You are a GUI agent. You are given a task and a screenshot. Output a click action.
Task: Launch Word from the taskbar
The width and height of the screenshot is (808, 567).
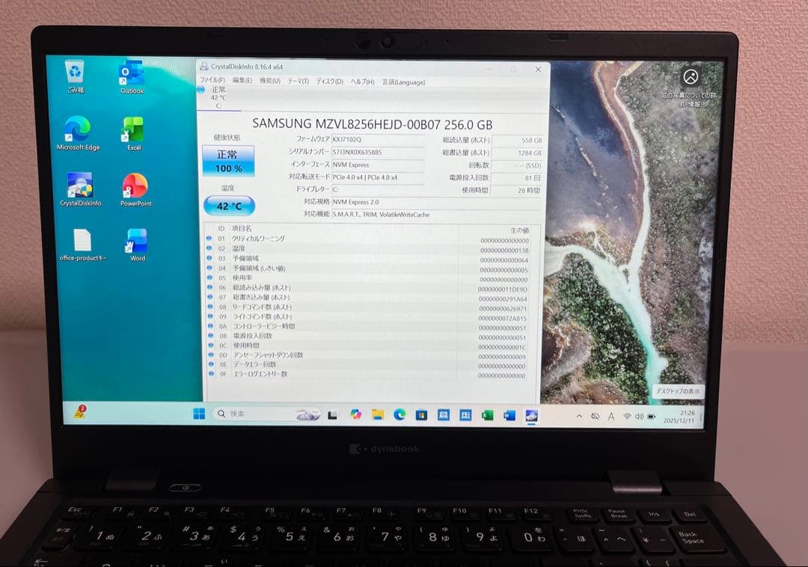[x=510, y=414]
